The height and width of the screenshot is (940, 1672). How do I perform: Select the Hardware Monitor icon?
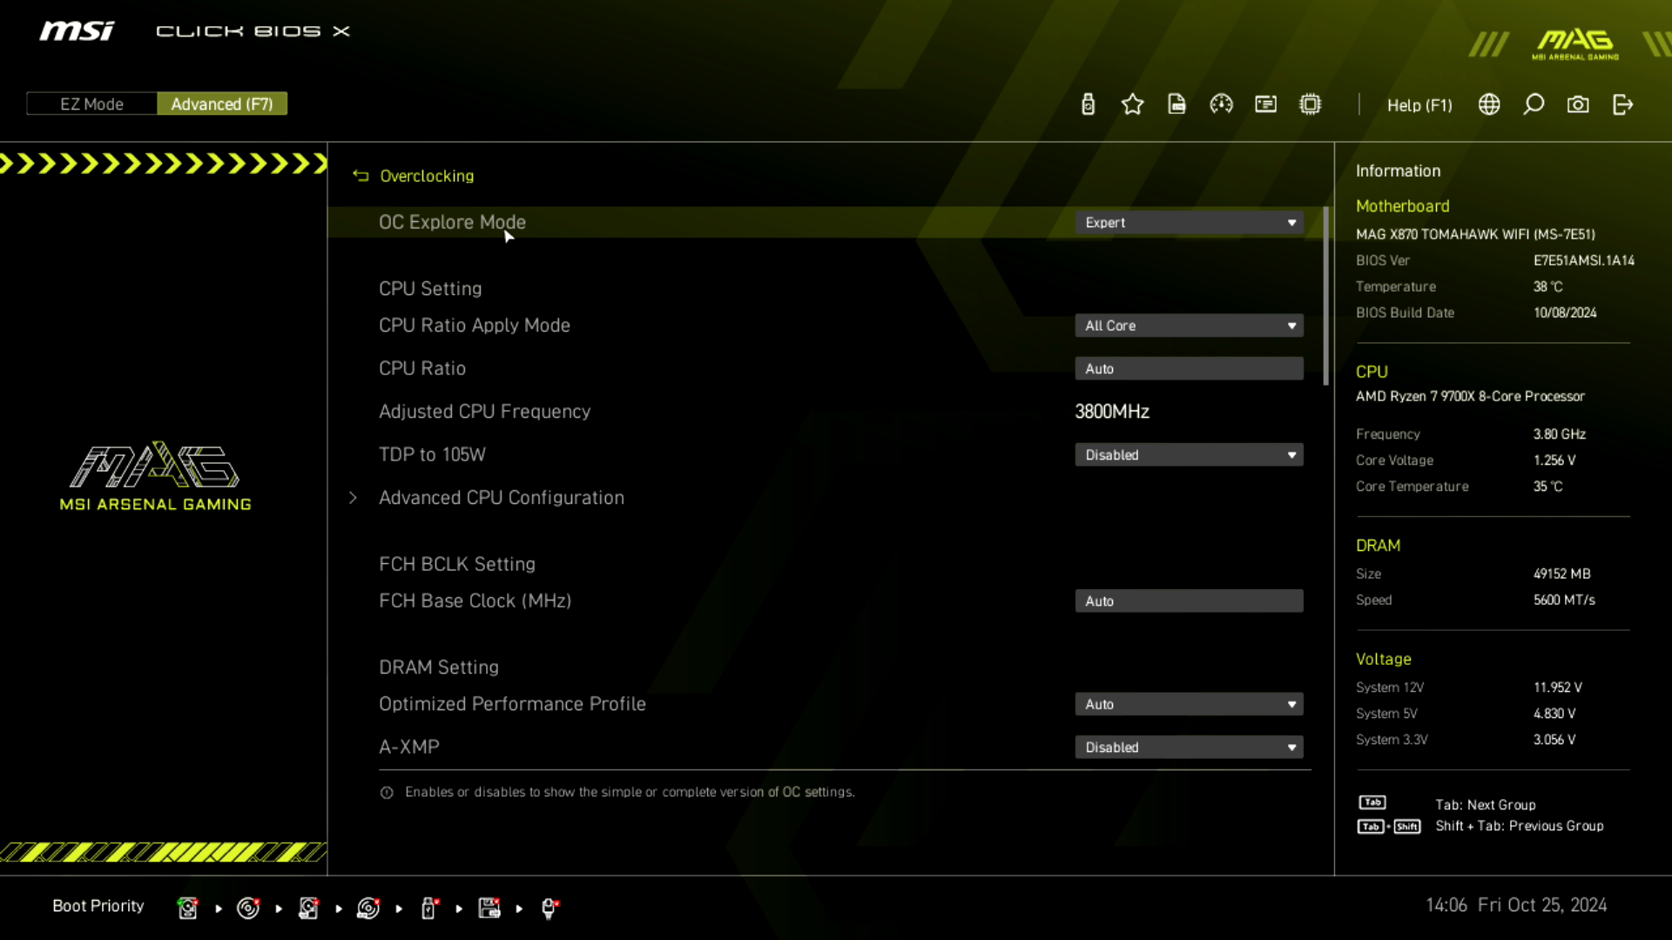1221,104
